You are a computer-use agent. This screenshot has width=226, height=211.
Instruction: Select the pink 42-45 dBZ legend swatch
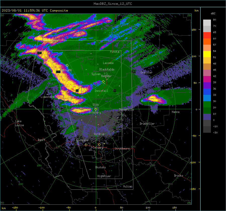[x=207, y=73]
